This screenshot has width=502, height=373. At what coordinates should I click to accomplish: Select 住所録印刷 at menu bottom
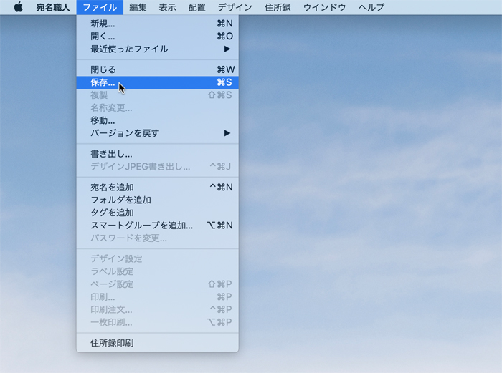pyautogui.click(x=112, y=343)
